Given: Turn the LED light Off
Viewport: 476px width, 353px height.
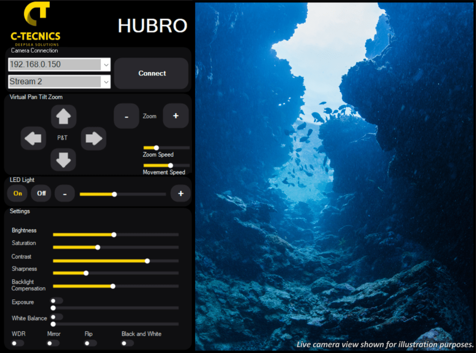Looking at the screenshot, I should click(x=41, y=194).
